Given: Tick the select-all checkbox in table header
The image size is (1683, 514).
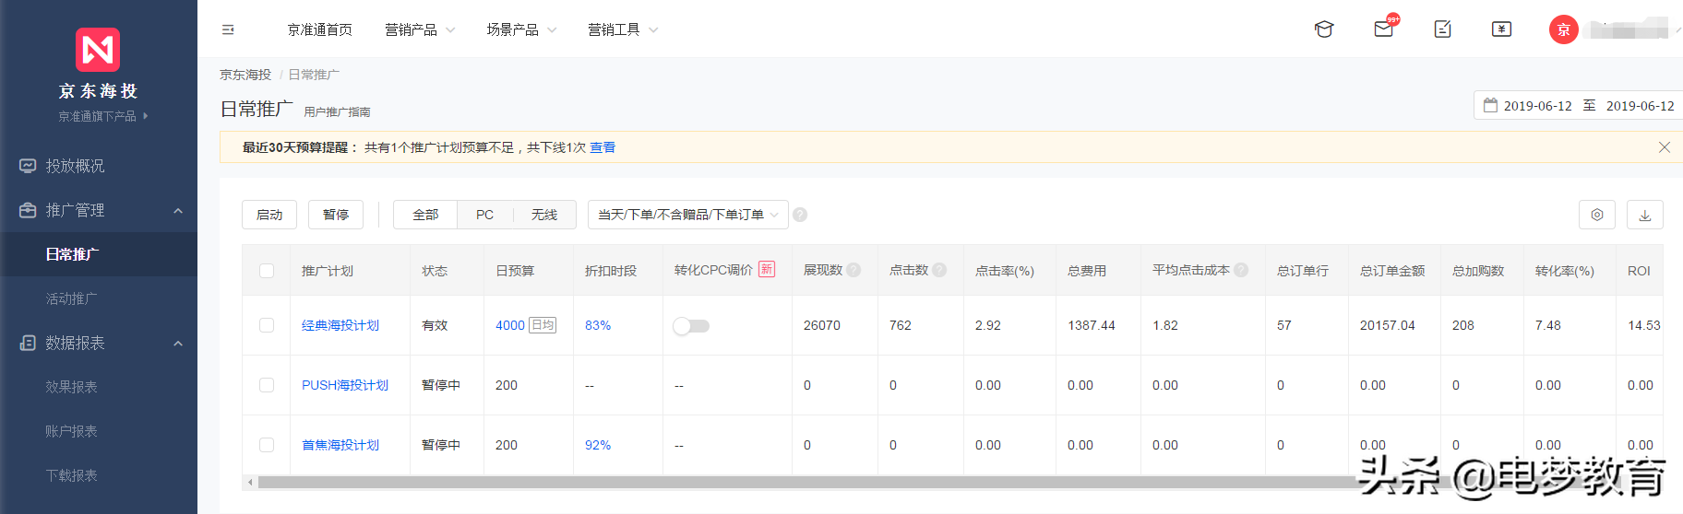Looking at the screenshot, I should (267, 271).
